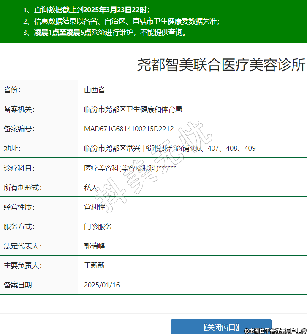Click the legal representative name 郭瑞峰

95,246
